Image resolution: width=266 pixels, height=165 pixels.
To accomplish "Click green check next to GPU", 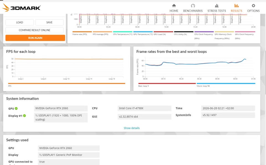I will (16, 108).
